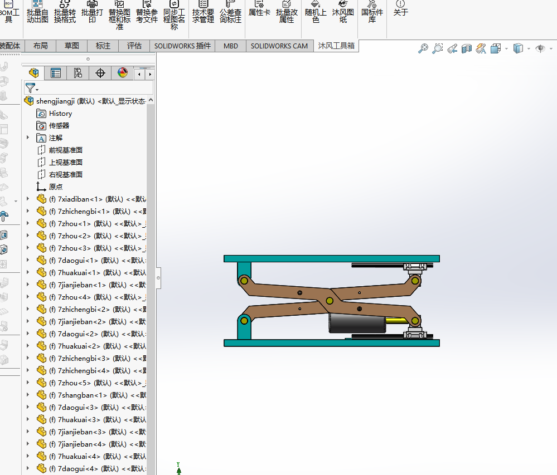This screenshot has width=557, height=475.
Task: Expand the 7xiadiban<1> component node
Action: (28, 199)
